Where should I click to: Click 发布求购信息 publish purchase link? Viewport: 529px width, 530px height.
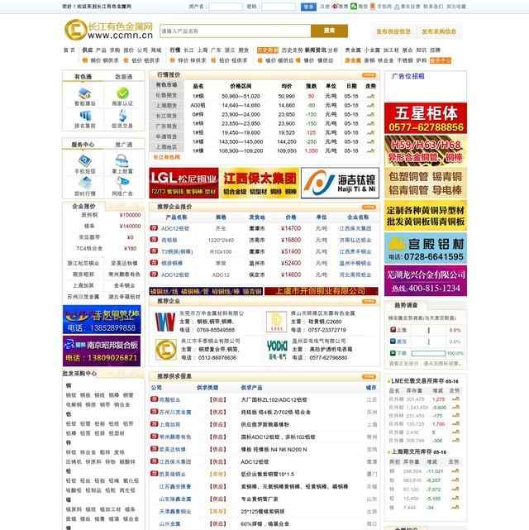439,31
